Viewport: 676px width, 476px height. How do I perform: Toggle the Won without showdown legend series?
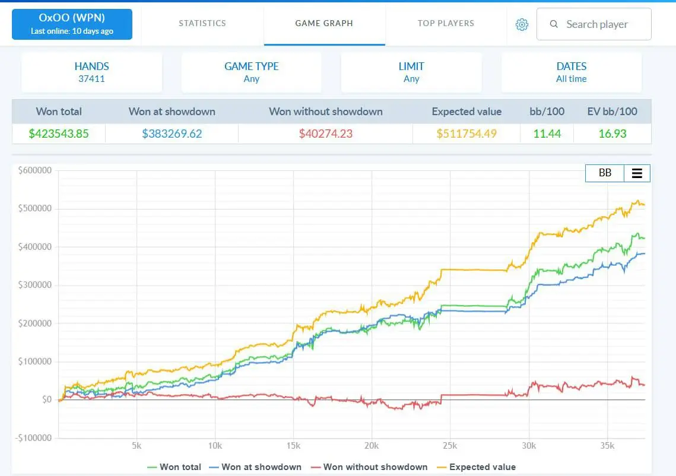click(369, 467)
